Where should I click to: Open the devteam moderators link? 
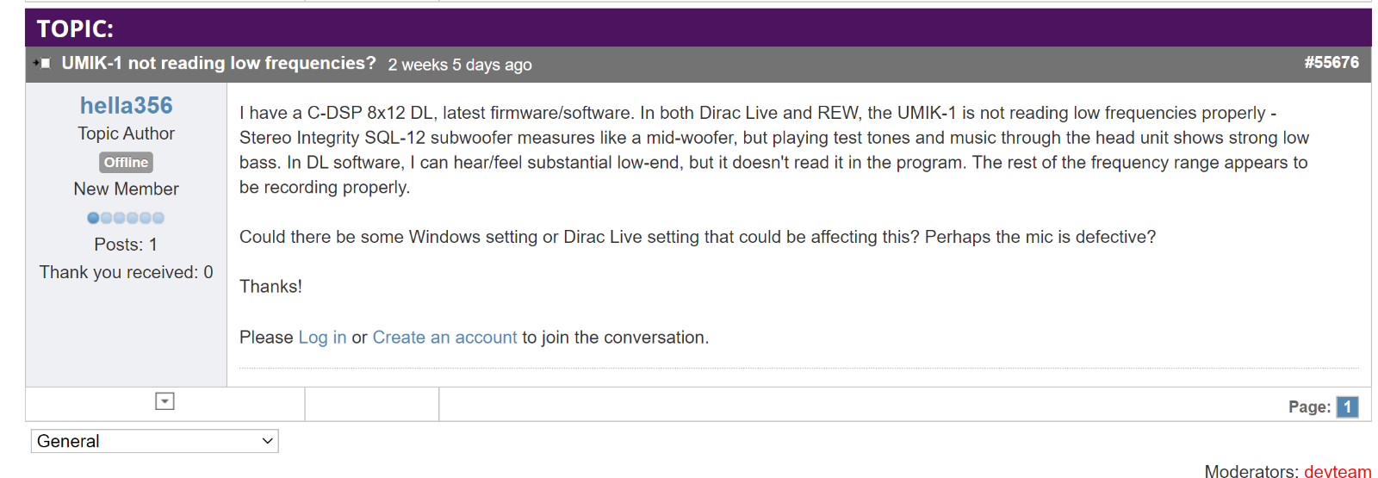(x=1337, y=471)
